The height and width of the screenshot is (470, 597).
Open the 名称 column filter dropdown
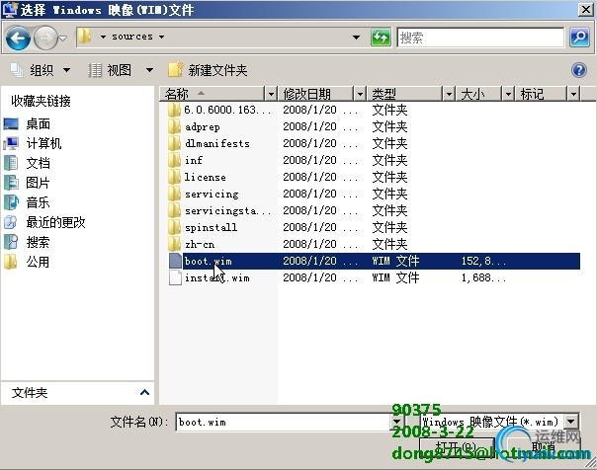click(x=271, y=94)
